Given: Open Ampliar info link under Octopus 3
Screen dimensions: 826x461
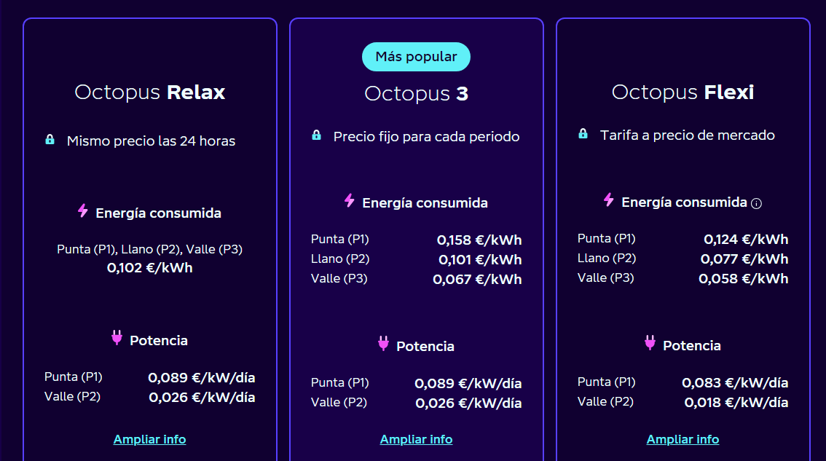Looking at the screenshot, I should [416, 439].
